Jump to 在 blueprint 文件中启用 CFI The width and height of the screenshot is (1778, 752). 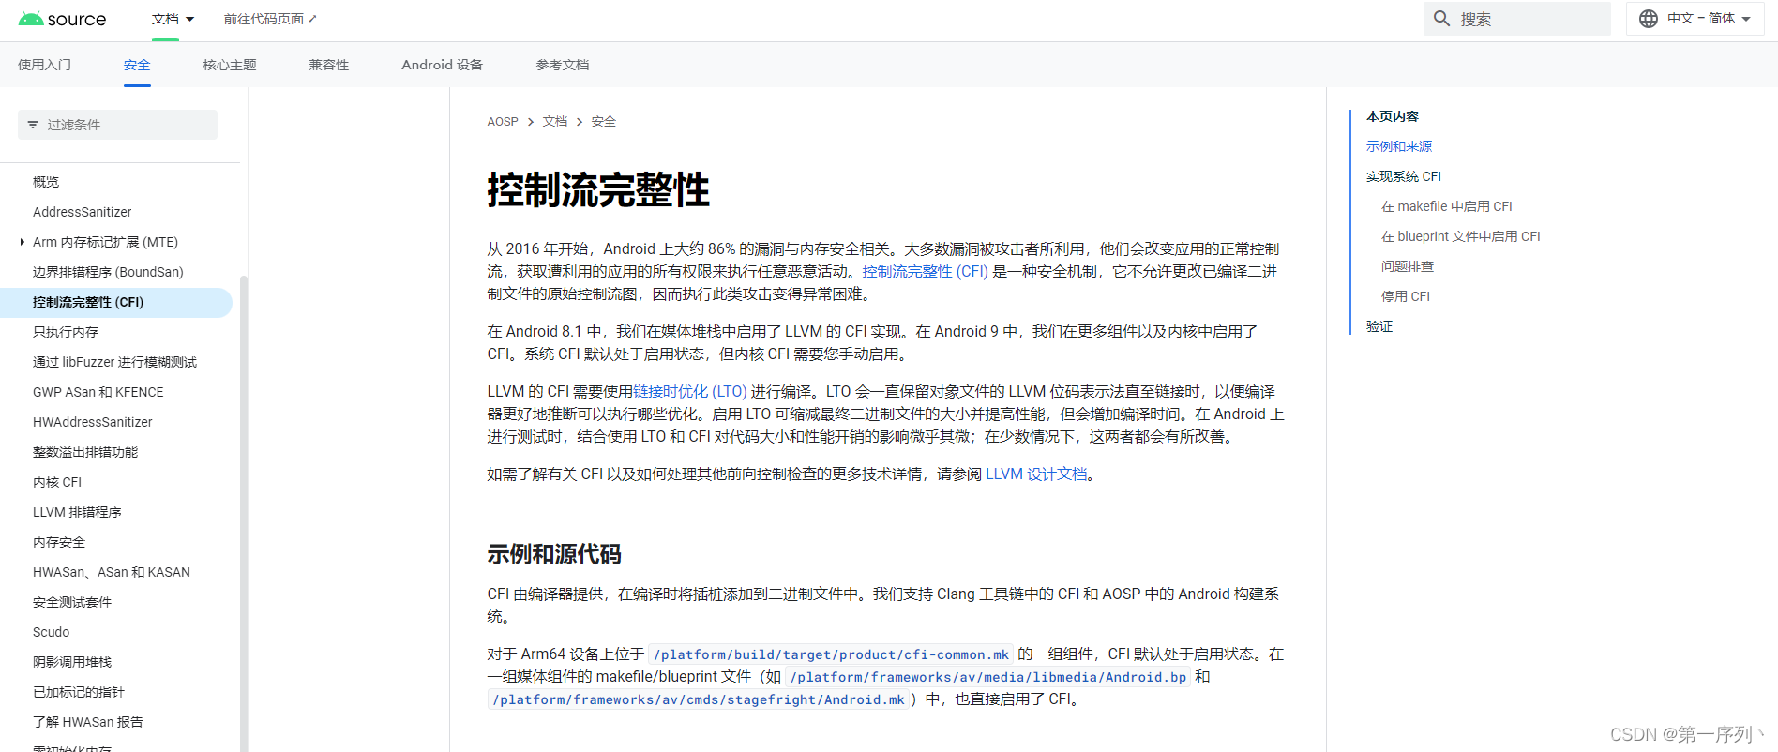[x=1461, y=236]
